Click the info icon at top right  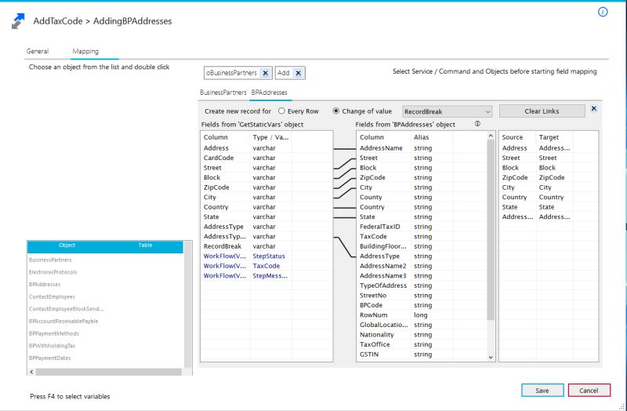[603, 12]
